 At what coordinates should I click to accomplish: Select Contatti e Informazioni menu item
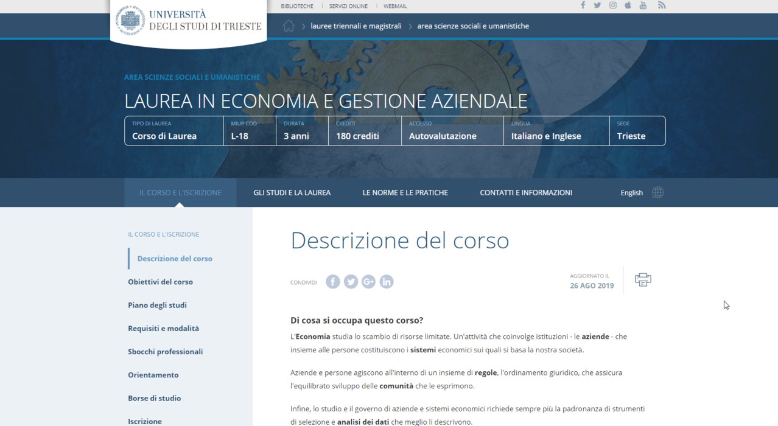coord(526,192)
